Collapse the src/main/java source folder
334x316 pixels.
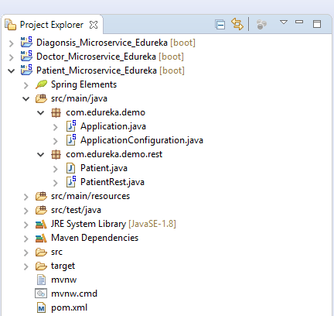26,98
